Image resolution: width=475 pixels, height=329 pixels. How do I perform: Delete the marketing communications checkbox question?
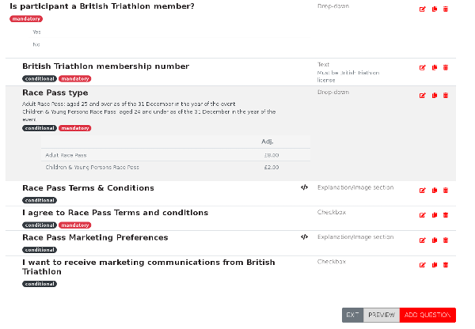point(446,264)
